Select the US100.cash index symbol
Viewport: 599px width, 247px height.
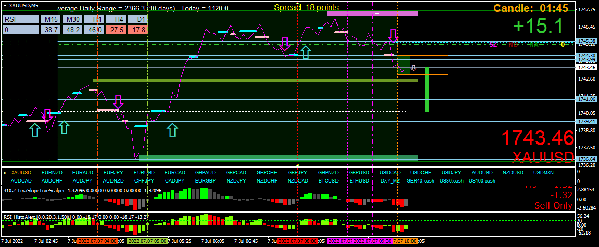point(482,180)
